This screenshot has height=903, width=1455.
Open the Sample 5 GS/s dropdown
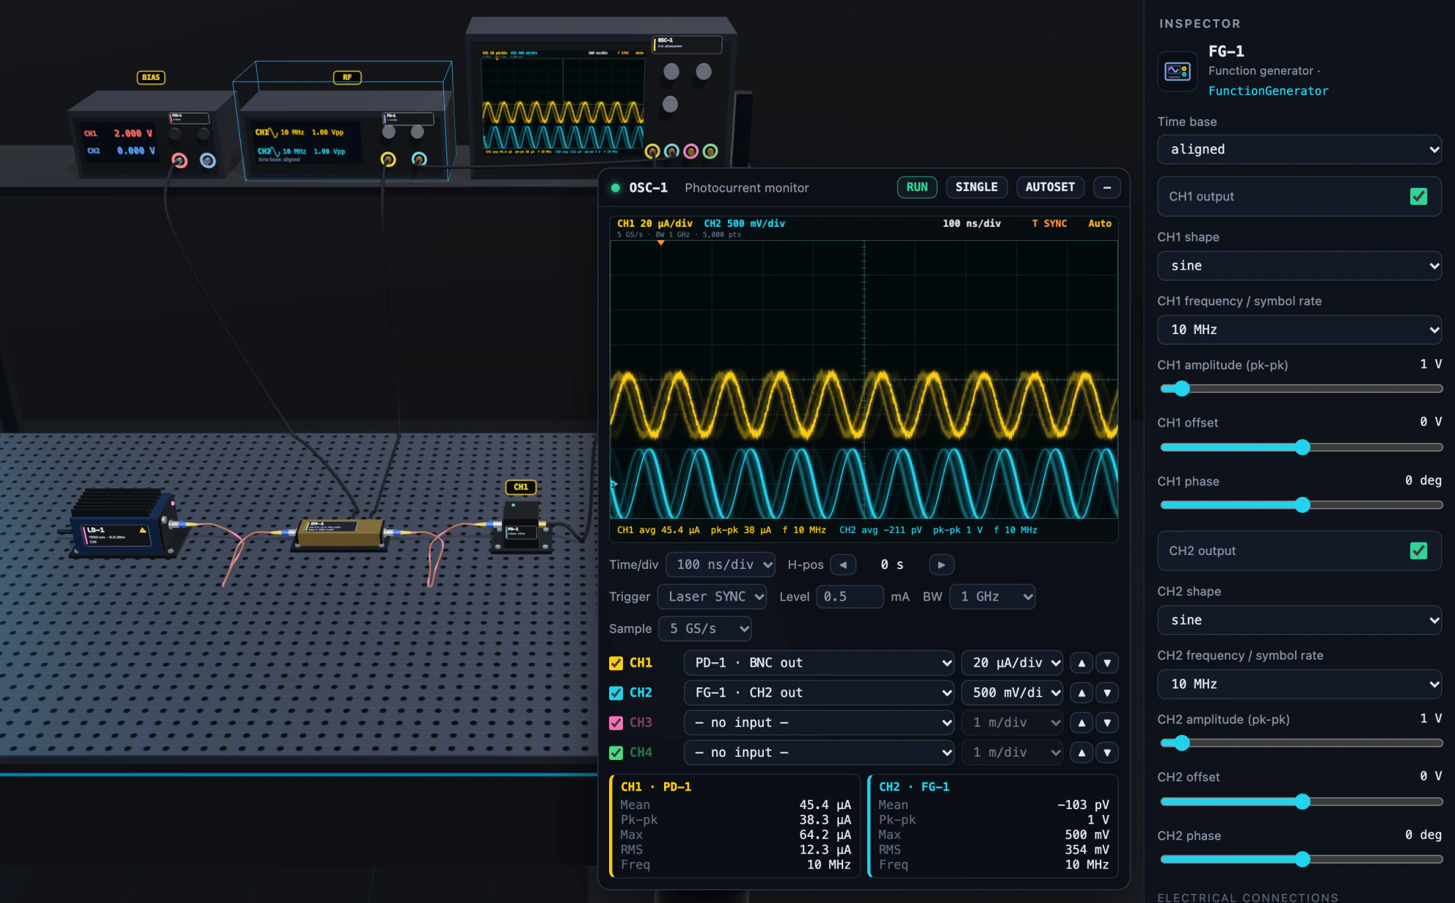pos(705,628)
